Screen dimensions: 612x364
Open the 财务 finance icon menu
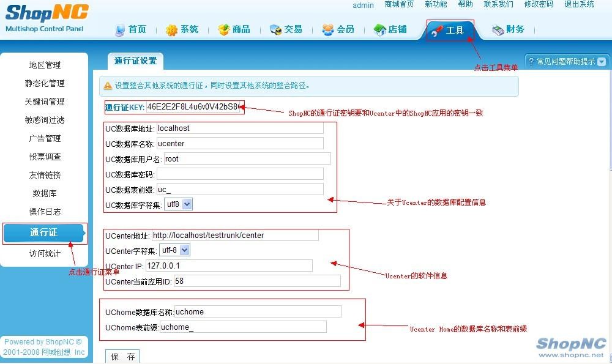point(498,29)
